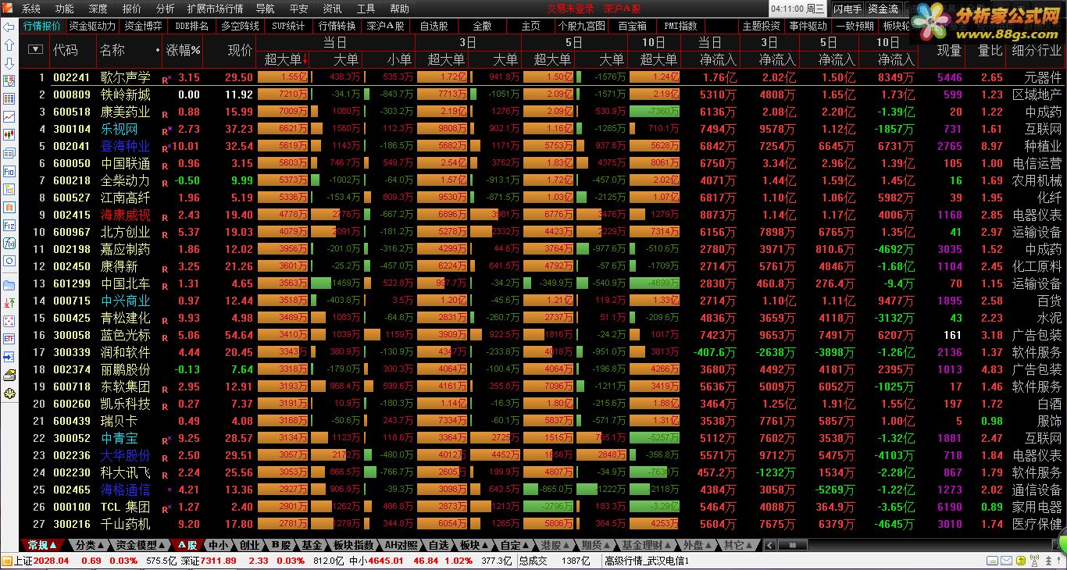Click the page-down arrow in left sidebar

[x=9, y=63]
